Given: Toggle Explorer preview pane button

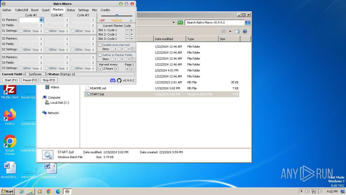Looking at the screenshot, I should pos(237,31).
